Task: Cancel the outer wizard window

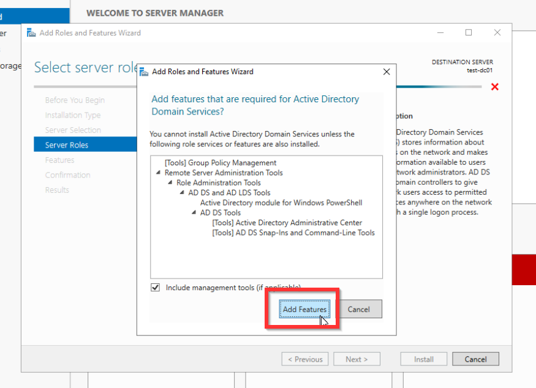Action: pyautogui.click(x=475, y=359)
